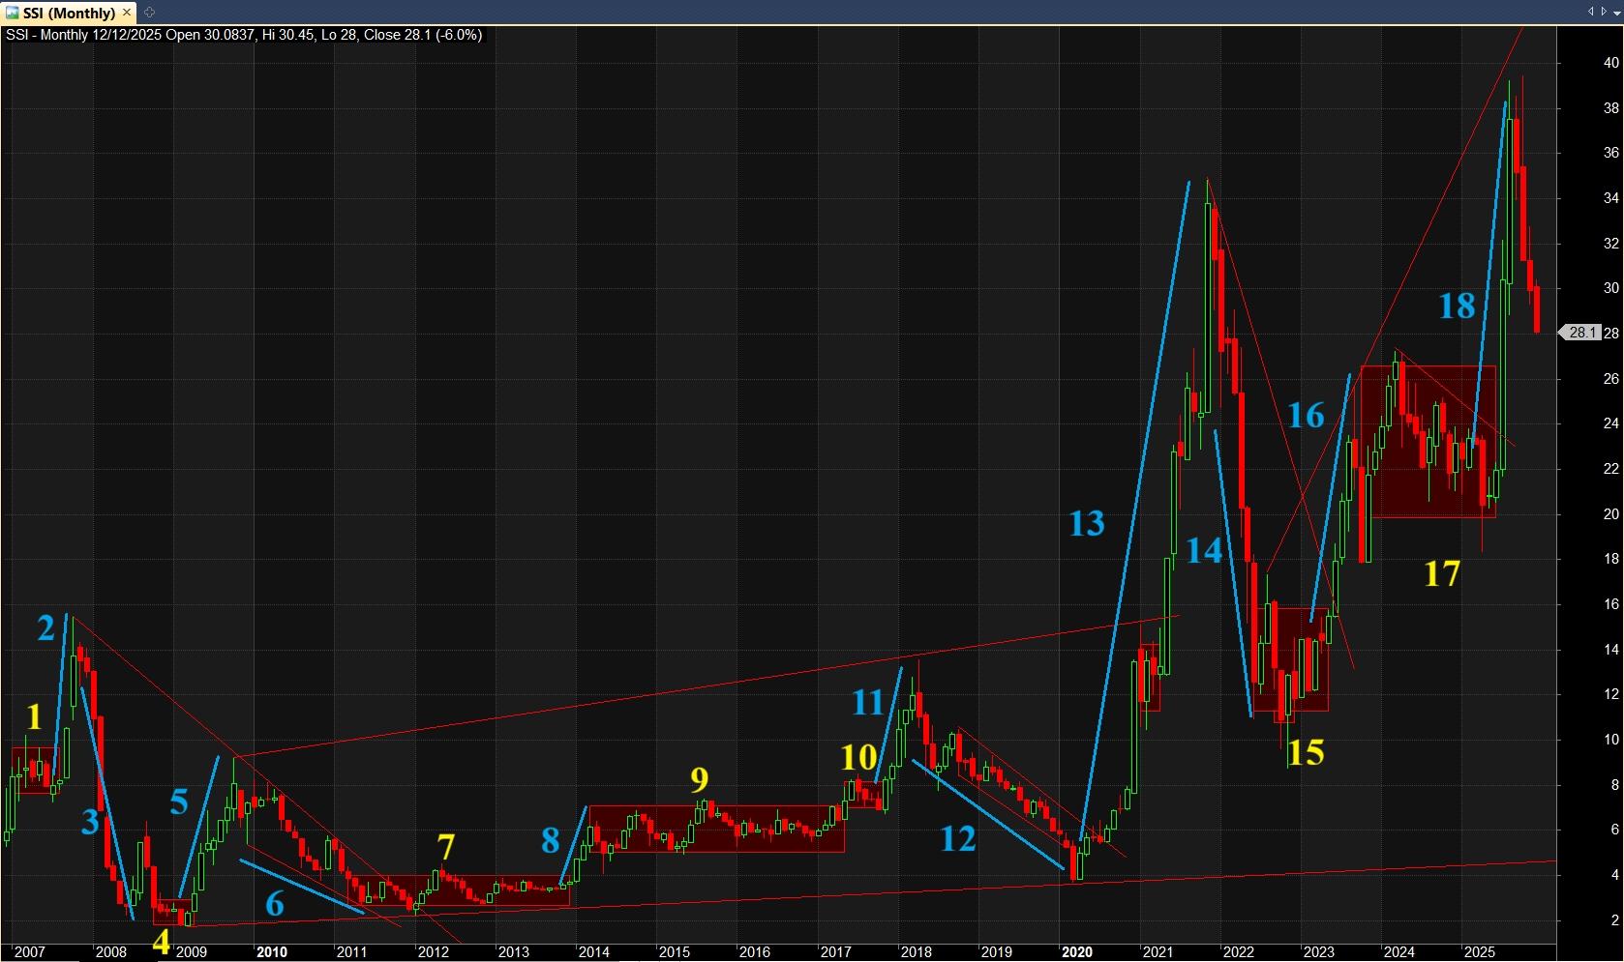This screenshot has height=962, width=1624.
Task: Select the blue number 12 annotation
Action: coord(957,838)
